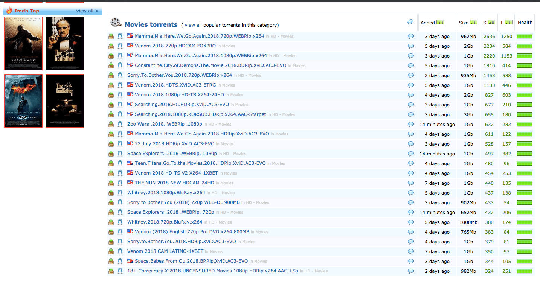540x286 pixels.
Task: Open Zoo Wars .2018. WEBRip .1080p link
Action: [x=165, y=124]
